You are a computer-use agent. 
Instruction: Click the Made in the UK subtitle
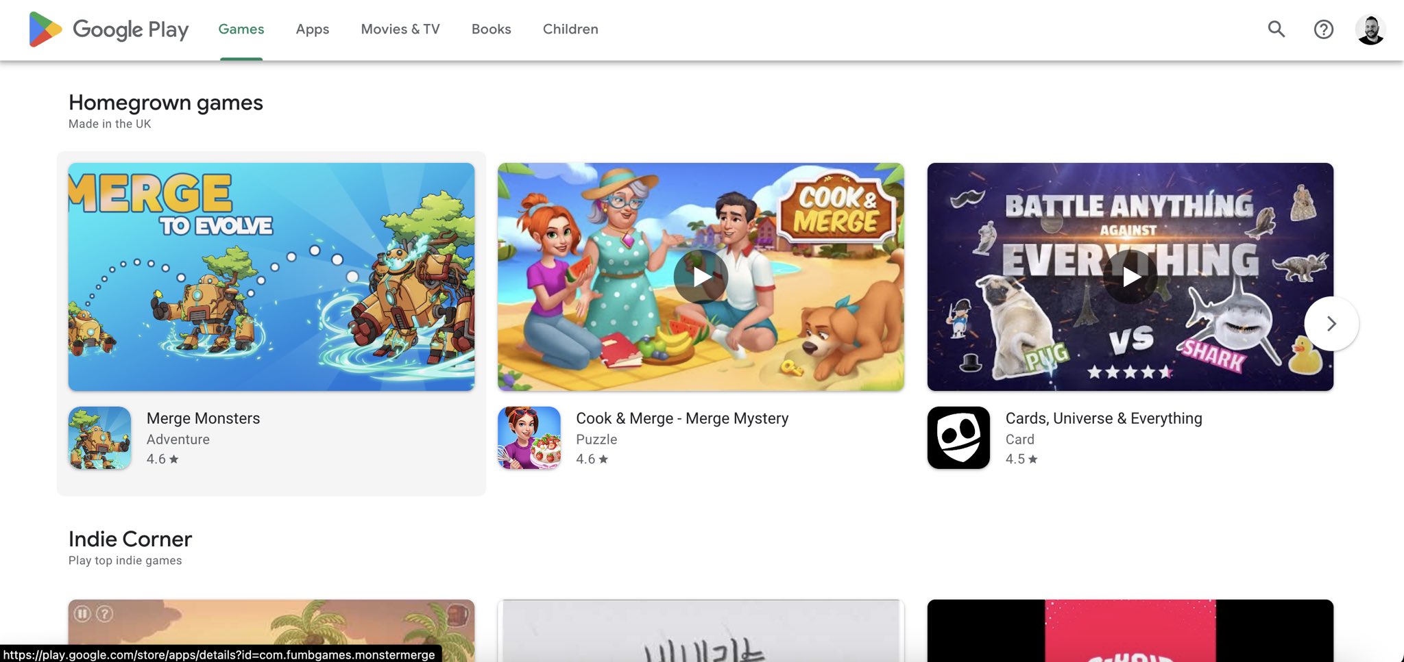click(x=110, y=124)
